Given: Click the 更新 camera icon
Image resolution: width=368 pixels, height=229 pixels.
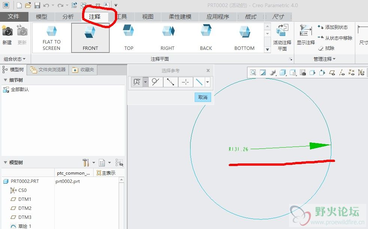Looking at the screenshot, I should point(22,35).
